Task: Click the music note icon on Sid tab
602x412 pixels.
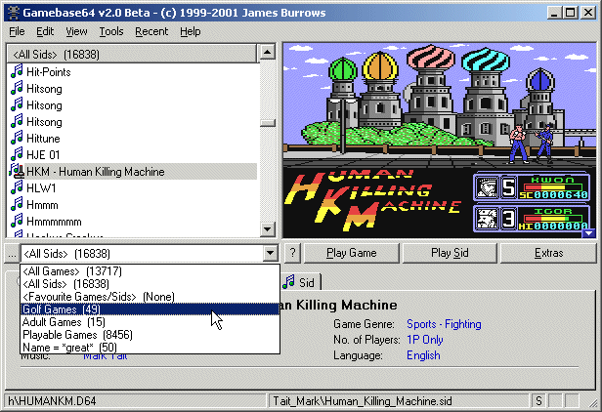Action: [x=288, y=282]
